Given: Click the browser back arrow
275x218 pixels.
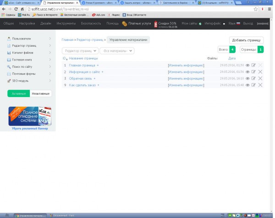Looking at the screenshot, I should 4,9.
